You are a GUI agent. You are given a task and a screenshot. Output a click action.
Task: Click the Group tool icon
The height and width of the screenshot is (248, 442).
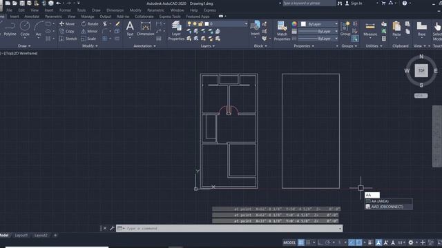click(x=345, y=29)
